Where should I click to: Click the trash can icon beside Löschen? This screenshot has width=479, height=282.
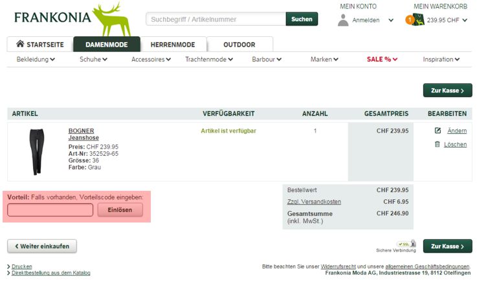coord(437,144)
